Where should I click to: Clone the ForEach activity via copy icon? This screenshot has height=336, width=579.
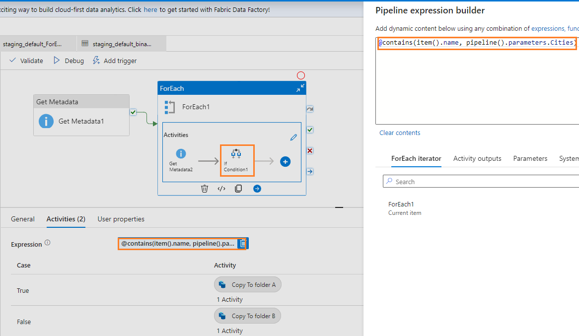pyautogui.click(x=238, y=189)
